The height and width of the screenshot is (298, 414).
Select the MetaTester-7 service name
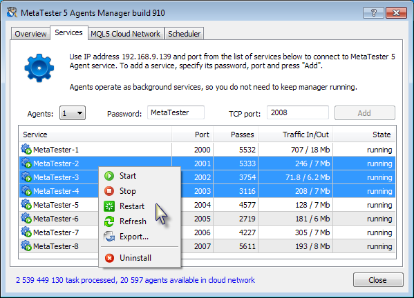56,232
